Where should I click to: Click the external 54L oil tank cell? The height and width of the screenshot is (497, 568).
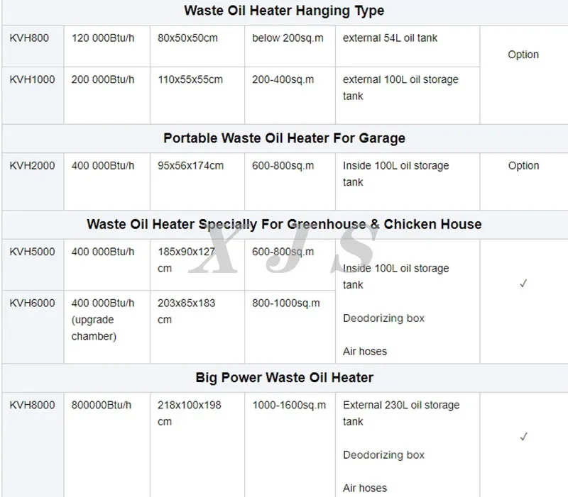[x=408, y=46]
